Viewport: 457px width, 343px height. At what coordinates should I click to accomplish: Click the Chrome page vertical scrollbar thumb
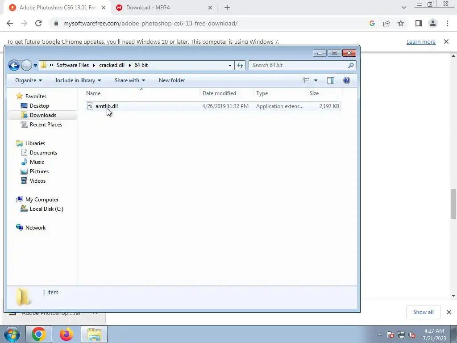click(x=453, y=204)
